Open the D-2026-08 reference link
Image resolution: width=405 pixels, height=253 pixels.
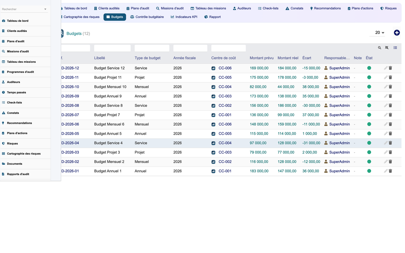pos(70,106)
